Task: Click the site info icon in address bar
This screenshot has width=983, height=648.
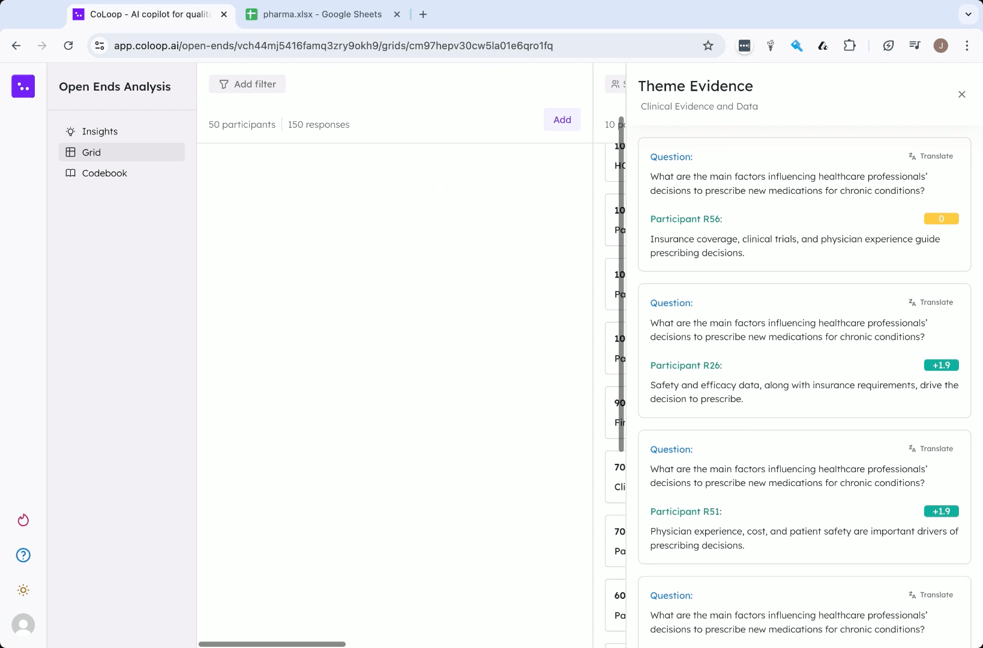Action: (x=100, y=46)
